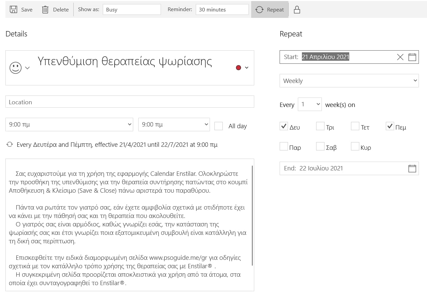Pick the red calendar color dot
Viewport: 427px width, 301px height.
(238, 67)
